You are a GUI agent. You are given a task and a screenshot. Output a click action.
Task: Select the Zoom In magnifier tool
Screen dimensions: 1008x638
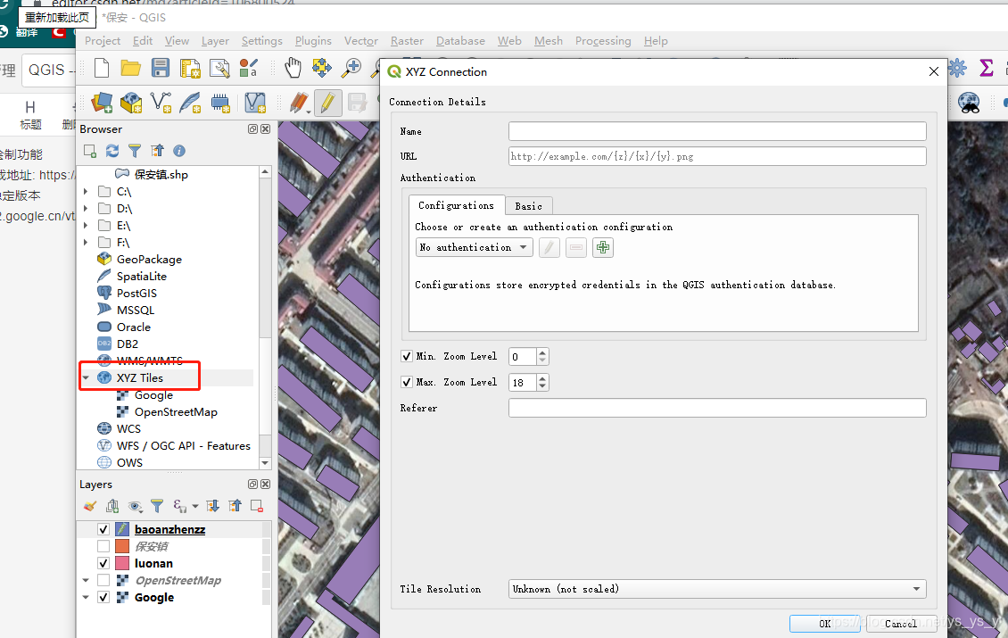[x=351, y=68]
